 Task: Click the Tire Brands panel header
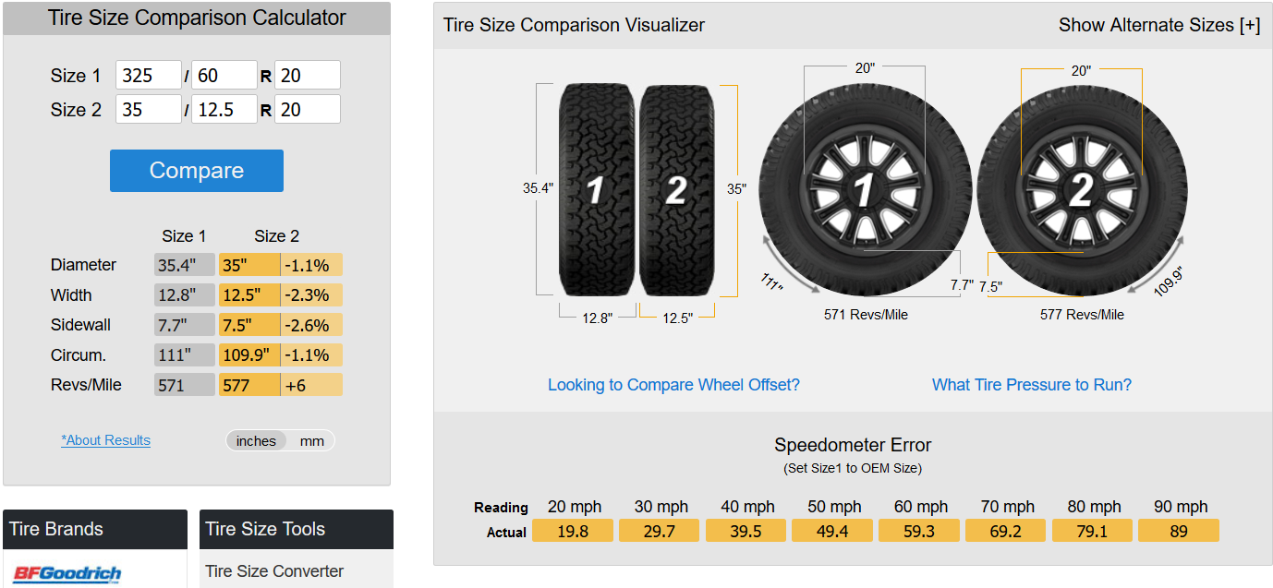point(95,529)
